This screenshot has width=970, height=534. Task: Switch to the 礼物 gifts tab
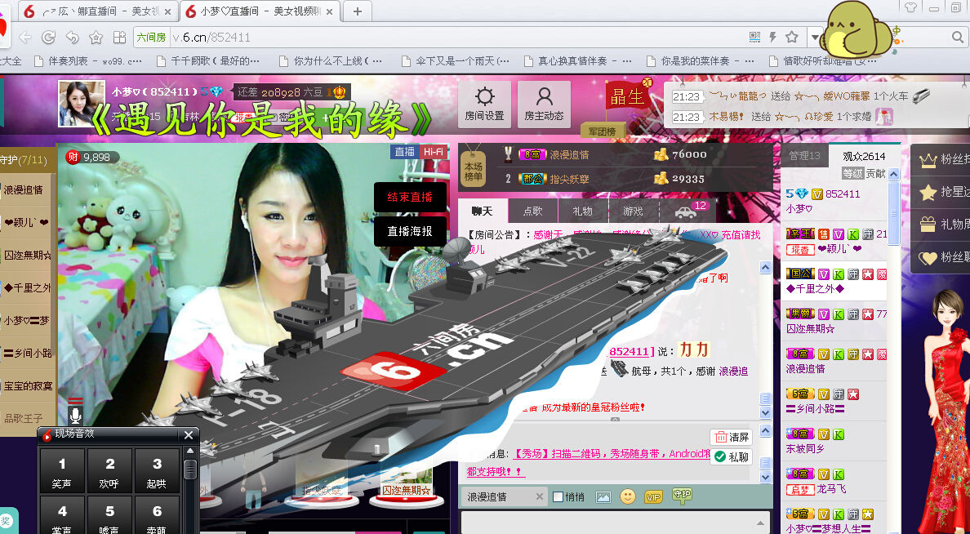[583, 211]
